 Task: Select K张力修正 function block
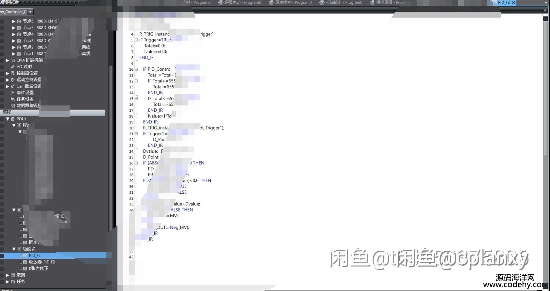coord(38,269)
